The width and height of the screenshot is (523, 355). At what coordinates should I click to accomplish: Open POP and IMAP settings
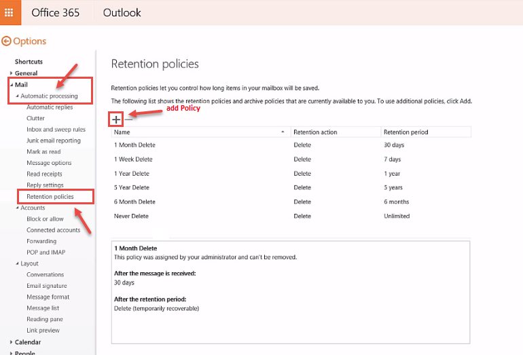pos(46,253)
